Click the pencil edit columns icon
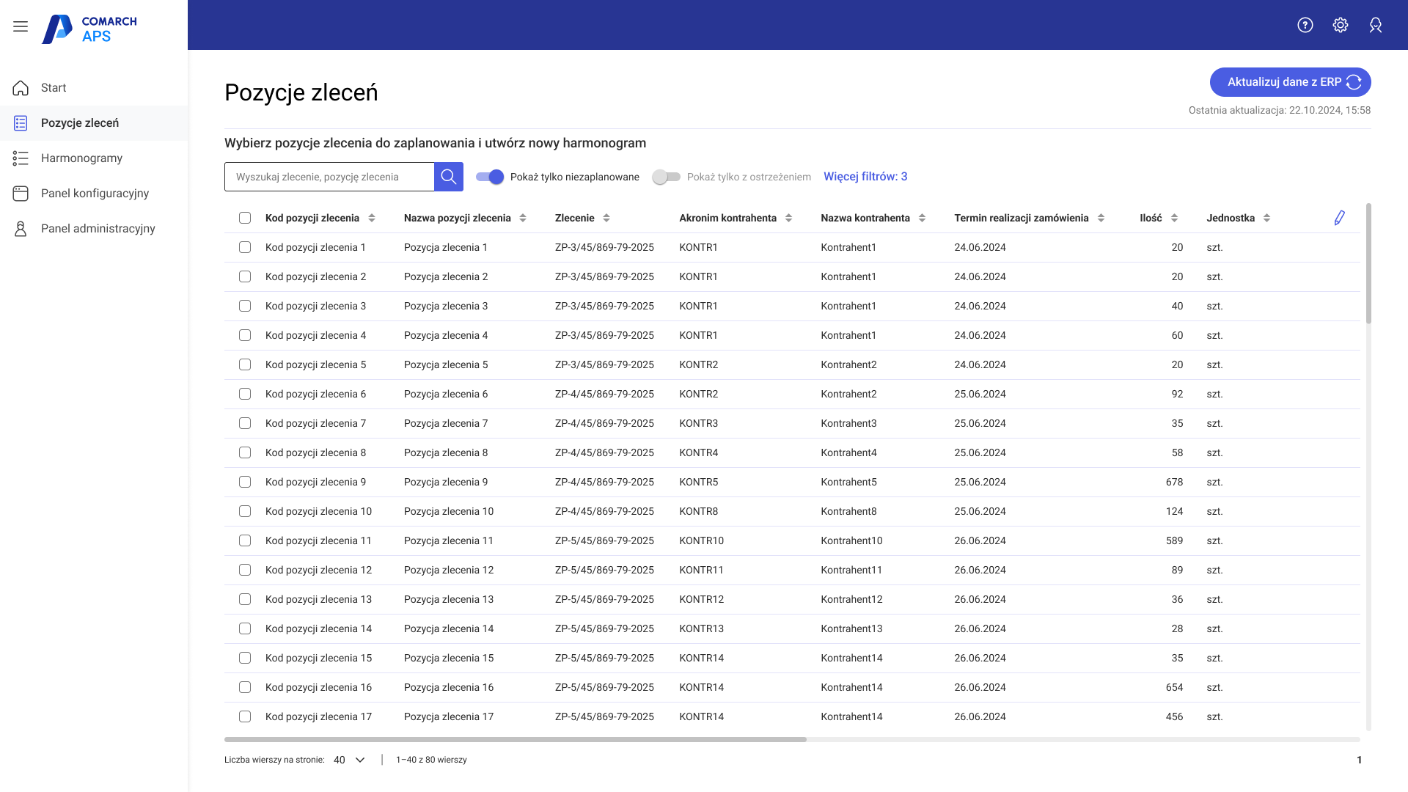Screen dimensions: 1408x792 tap(1338, 218)
